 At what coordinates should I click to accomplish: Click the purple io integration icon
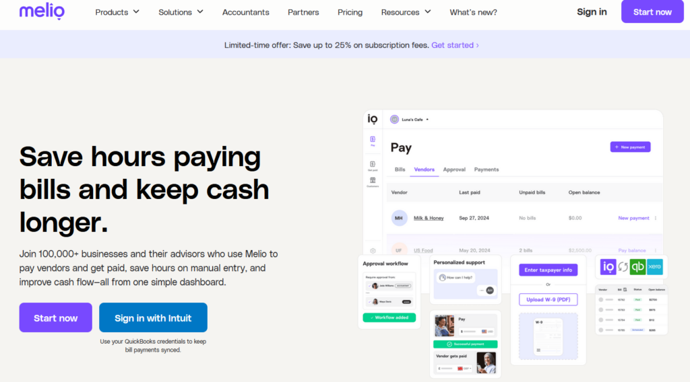(608, 267)
